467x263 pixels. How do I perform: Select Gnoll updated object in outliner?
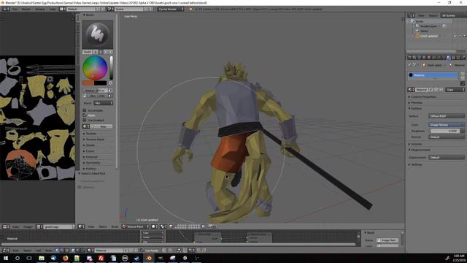click(429, 36)
